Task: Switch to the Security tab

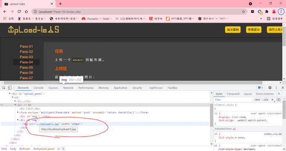Action: tap(137, 88)
